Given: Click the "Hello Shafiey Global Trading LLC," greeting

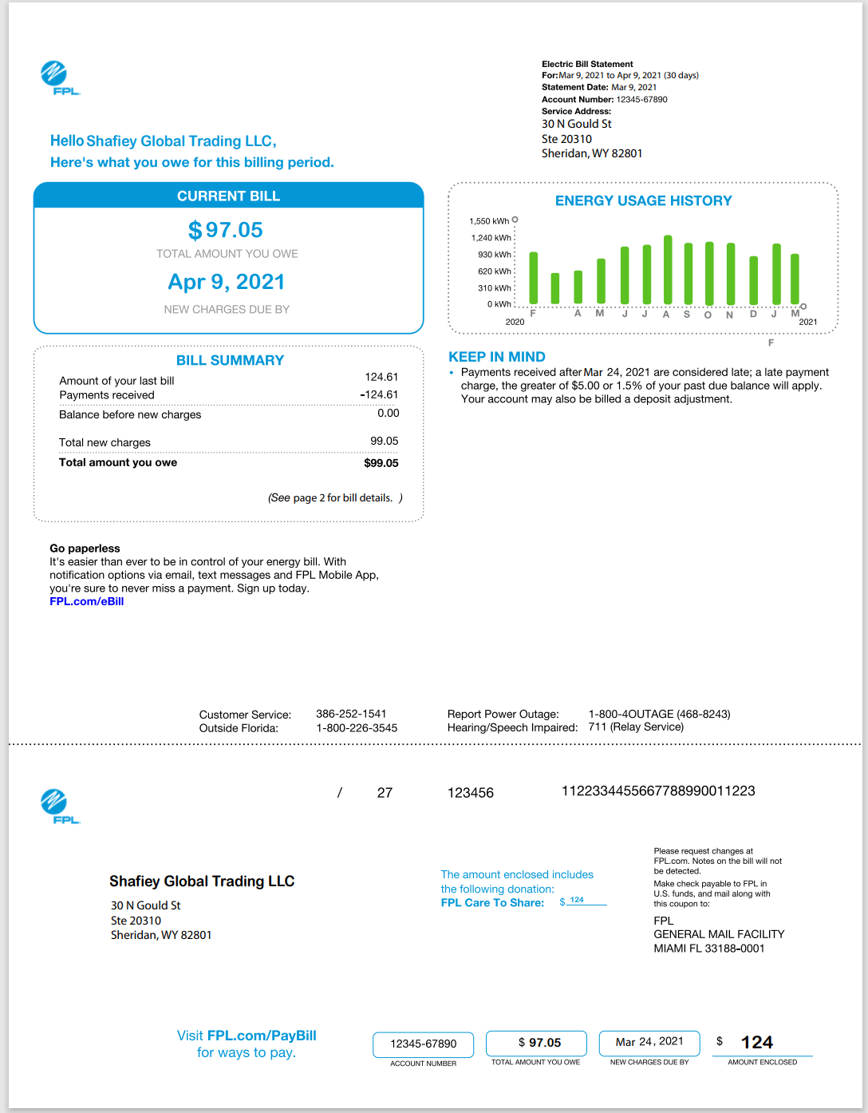Looking at the screenshot, I should tap(164, 141).
